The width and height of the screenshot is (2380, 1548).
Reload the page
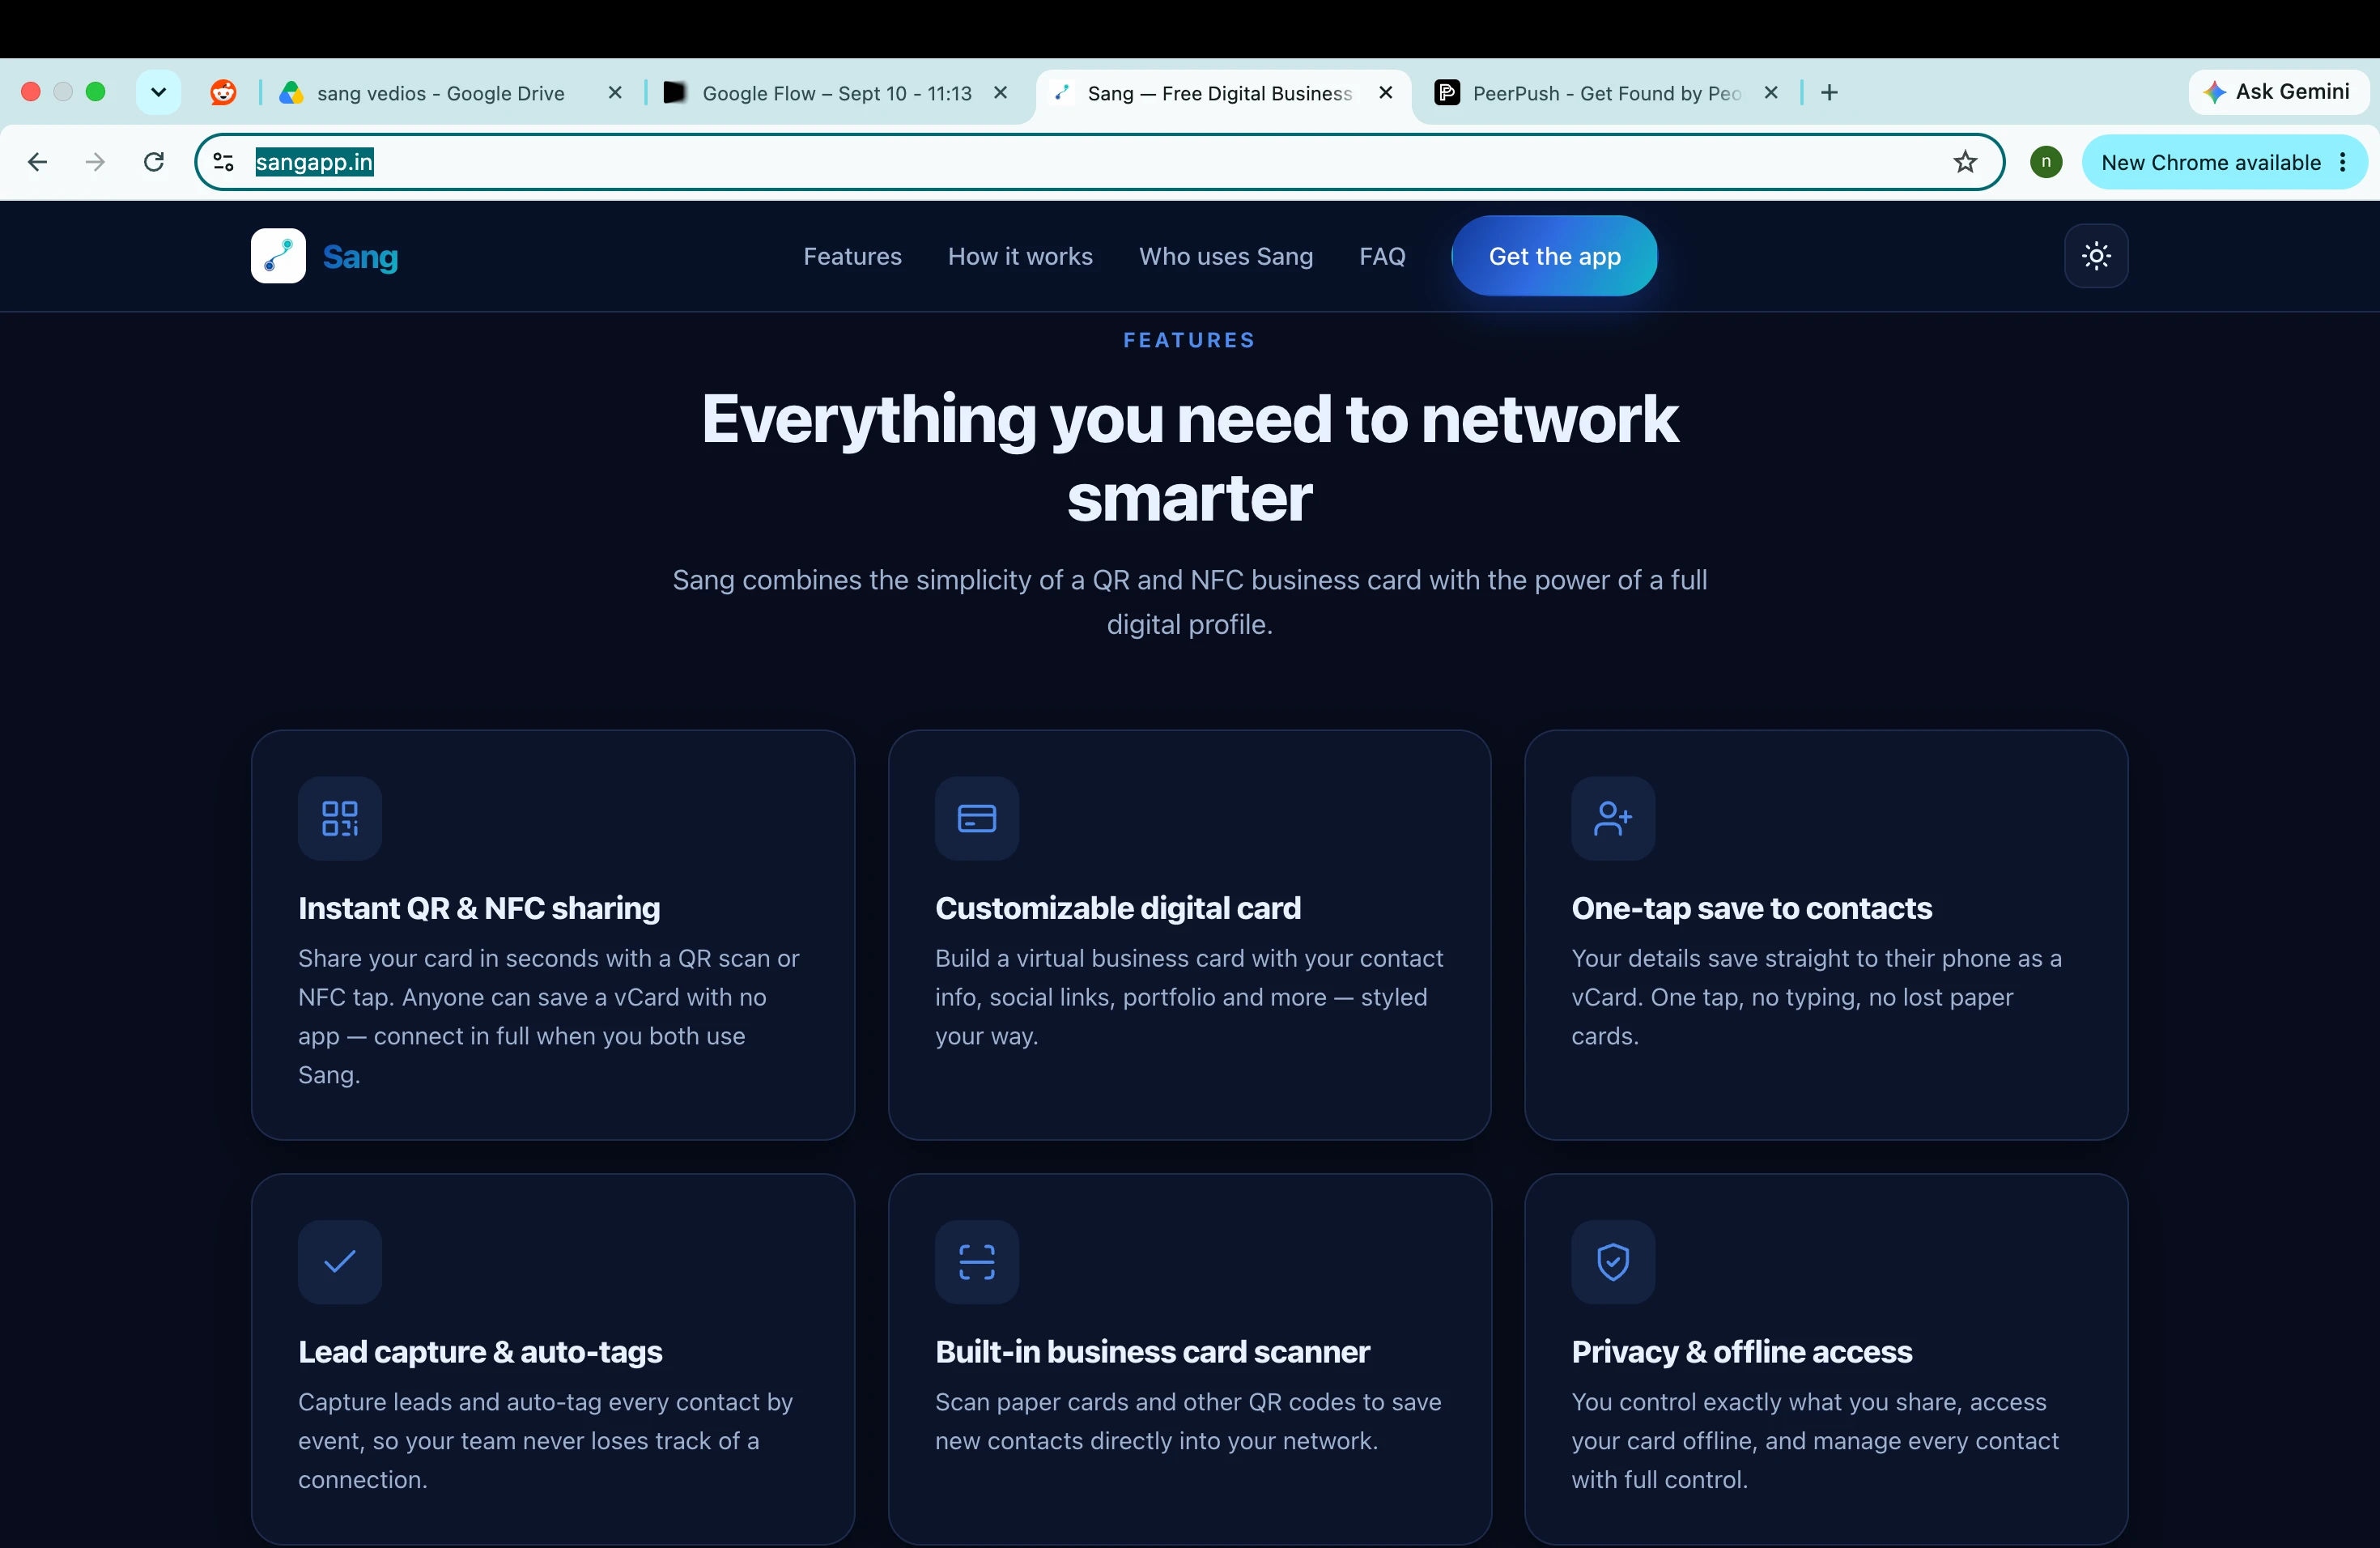pyautogui.click(x=154, y=162)
